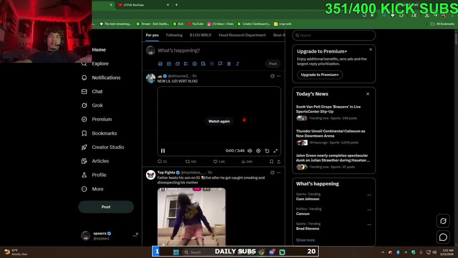
Task: Click Grok icon on Top Fights post
Action: click(x=272, y=173)
